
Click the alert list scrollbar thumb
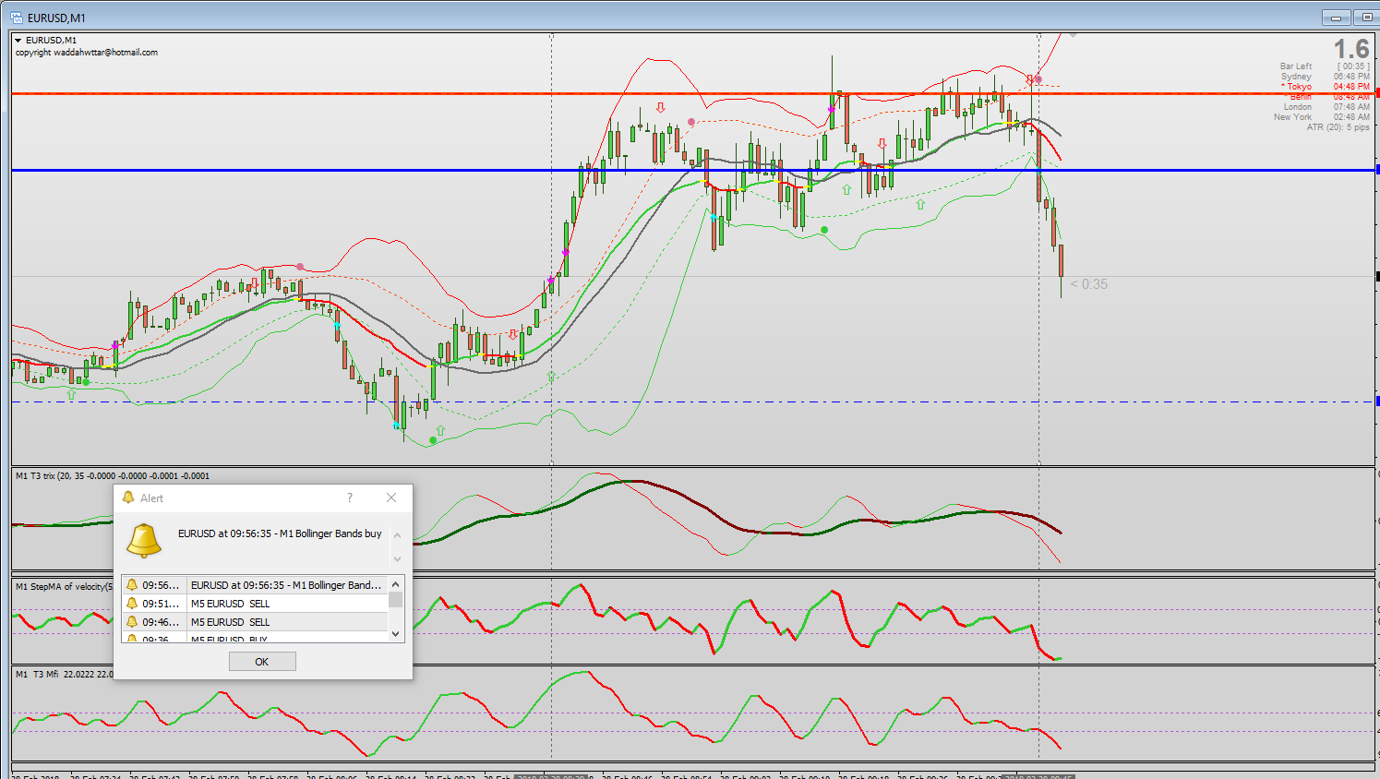tap(396, 599)
